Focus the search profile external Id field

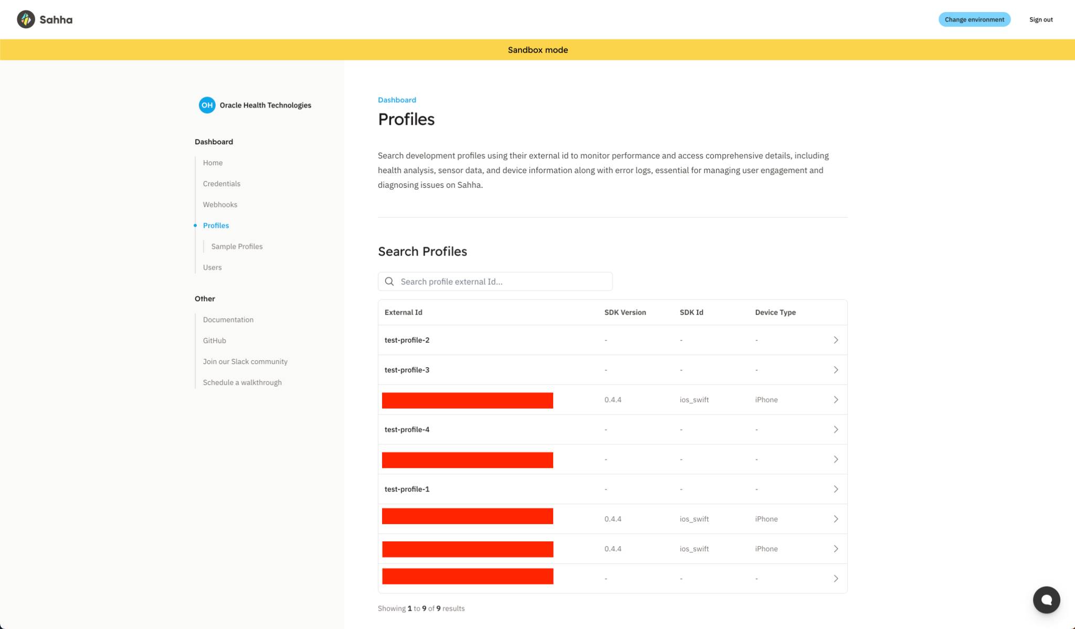[495, 282]
